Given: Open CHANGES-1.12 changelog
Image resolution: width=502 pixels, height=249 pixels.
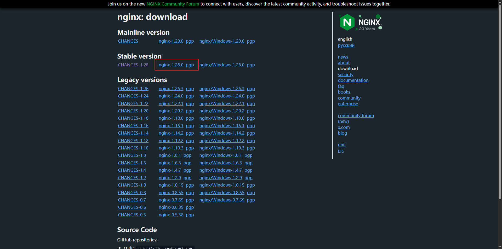Looking at the screenshot, I should click(x=133, y=141).
